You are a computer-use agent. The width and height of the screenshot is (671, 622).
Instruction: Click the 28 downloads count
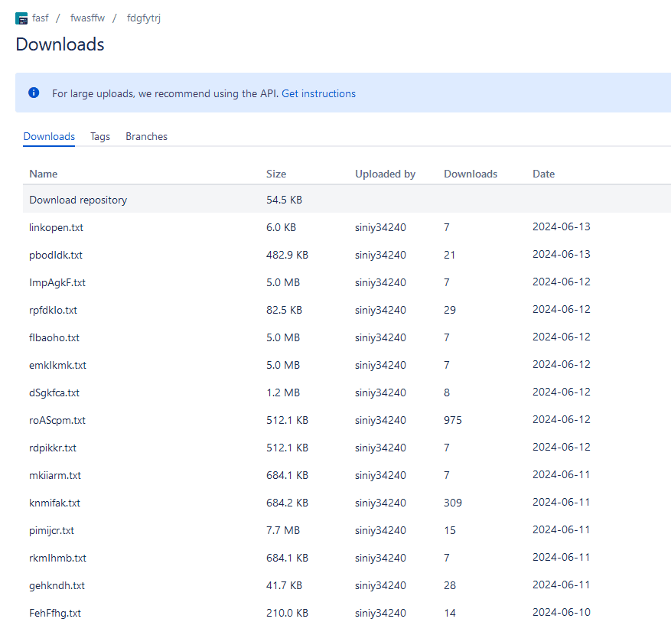[450, 585]
